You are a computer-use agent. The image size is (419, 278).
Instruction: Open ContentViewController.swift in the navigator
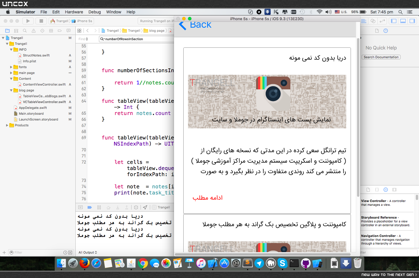tap(44, 84)
